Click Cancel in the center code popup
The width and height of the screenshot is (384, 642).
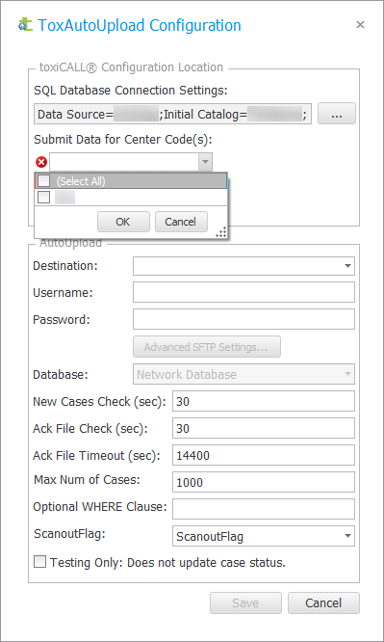click(x=181, y=222)
